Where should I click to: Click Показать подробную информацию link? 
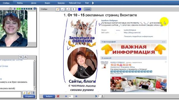(x=138, y=36)
